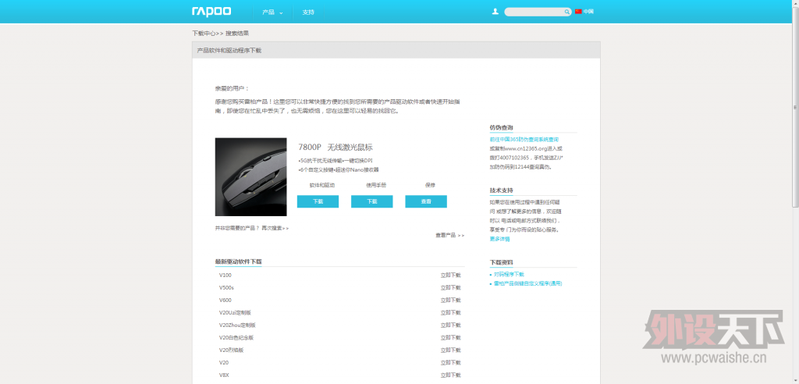
Task: Click 立即下载 for V20烈焰版
Action: click(x=450, y=350)
